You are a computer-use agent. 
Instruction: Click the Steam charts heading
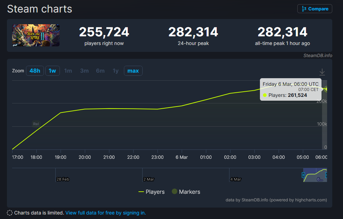[39, 9]
